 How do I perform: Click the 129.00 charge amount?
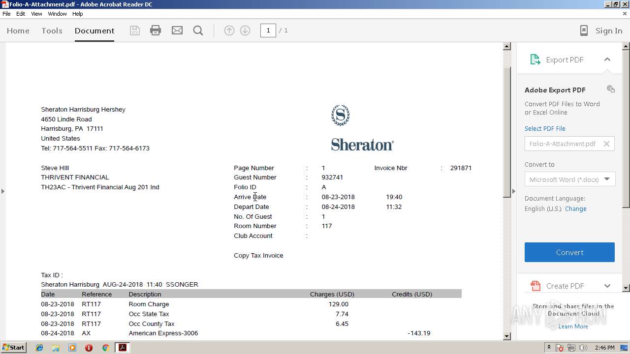[338, 304]
